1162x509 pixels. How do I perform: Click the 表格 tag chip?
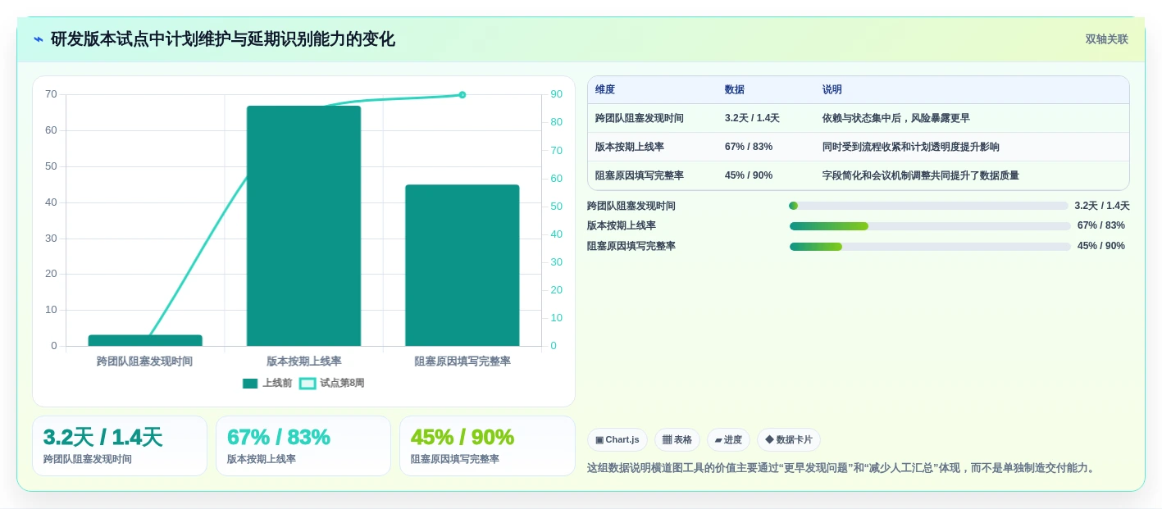point(677,440)
